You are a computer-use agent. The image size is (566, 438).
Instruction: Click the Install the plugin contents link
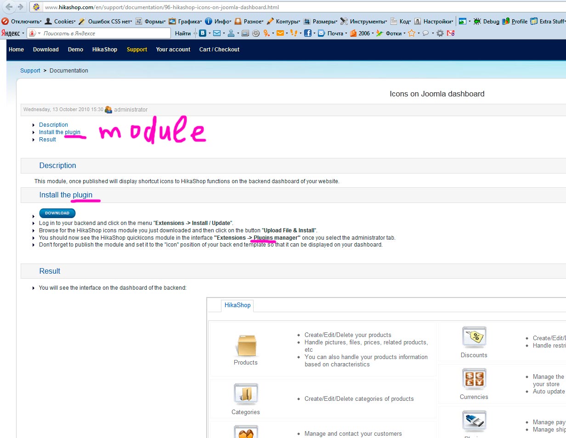click(x=60, y=132)
